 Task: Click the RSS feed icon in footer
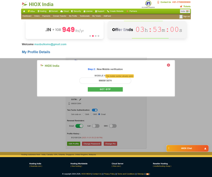148,174
